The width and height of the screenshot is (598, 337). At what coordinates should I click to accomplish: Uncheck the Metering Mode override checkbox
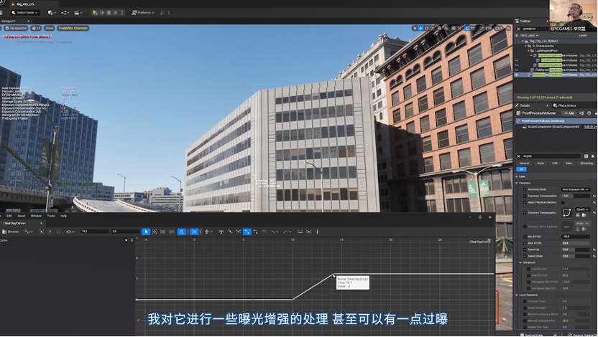click(x=525, y=189)
